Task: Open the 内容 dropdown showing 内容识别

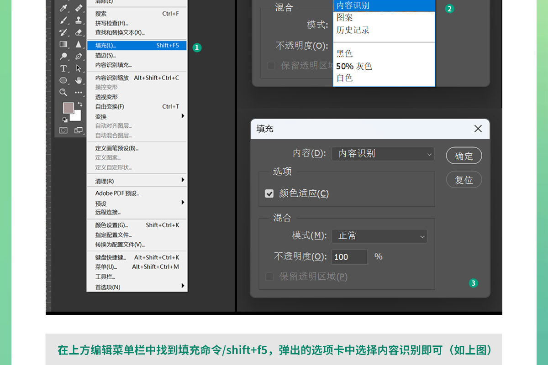Action: tap(383, 154)
